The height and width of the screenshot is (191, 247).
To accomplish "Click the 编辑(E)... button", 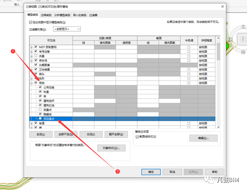I will [x=203, y=138].
